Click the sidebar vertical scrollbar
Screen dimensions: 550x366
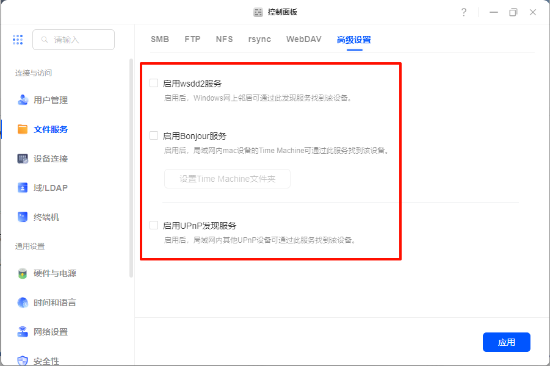pyautogui.click(x=131, y=168)
